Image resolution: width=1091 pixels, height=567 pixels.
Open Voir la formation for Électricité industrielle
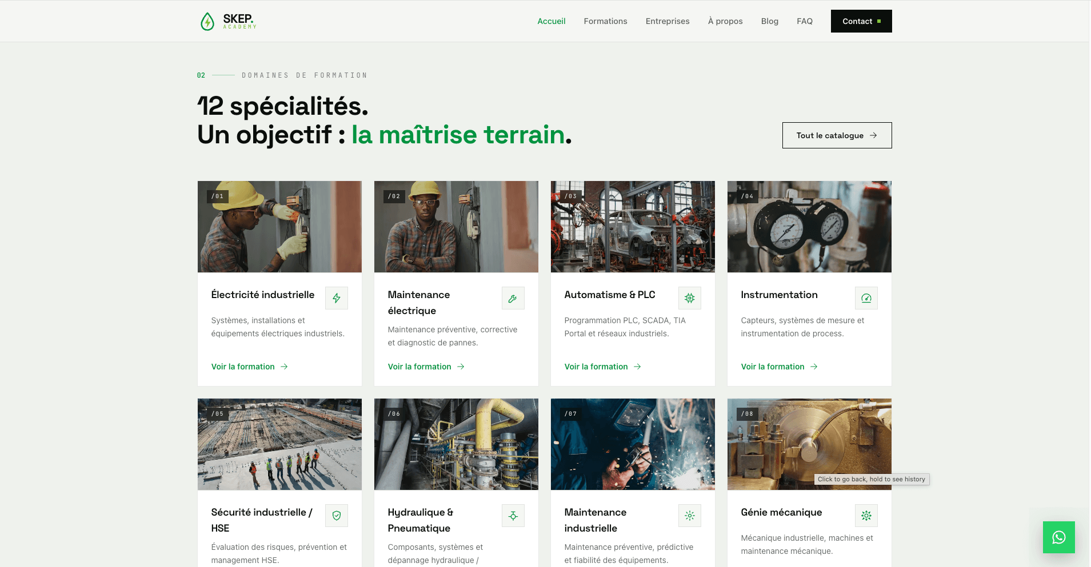click(x=250, y=367)
